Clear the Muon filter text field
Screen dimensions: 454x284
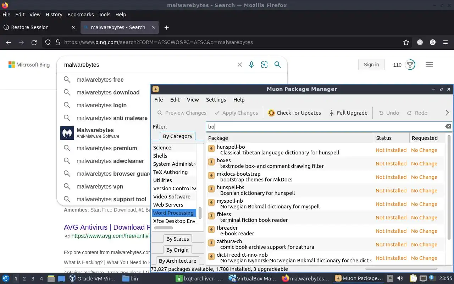448,126
